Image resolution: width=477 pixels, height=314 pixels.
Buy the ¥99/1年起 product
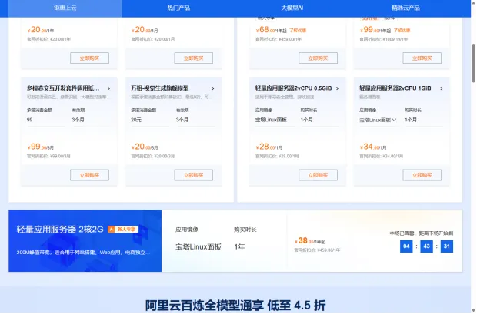[x=422, y=58]
